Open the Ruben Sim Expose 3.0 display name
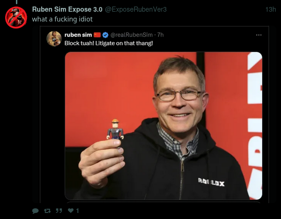281x219 pixels. [x=67, y=9]
